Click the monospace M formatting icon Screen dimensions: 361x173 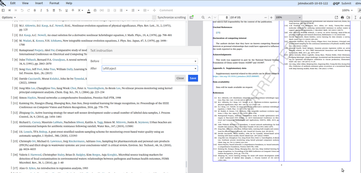pyautogui.click(x=54, y=10)
